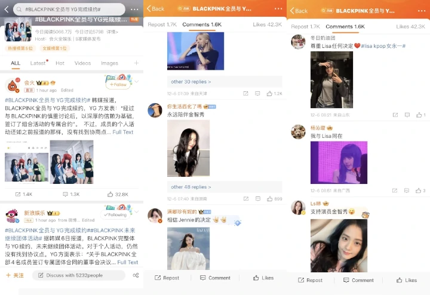430x295 pixels.
Task: Go Back in right panel
Action: (x=299, y=11)
